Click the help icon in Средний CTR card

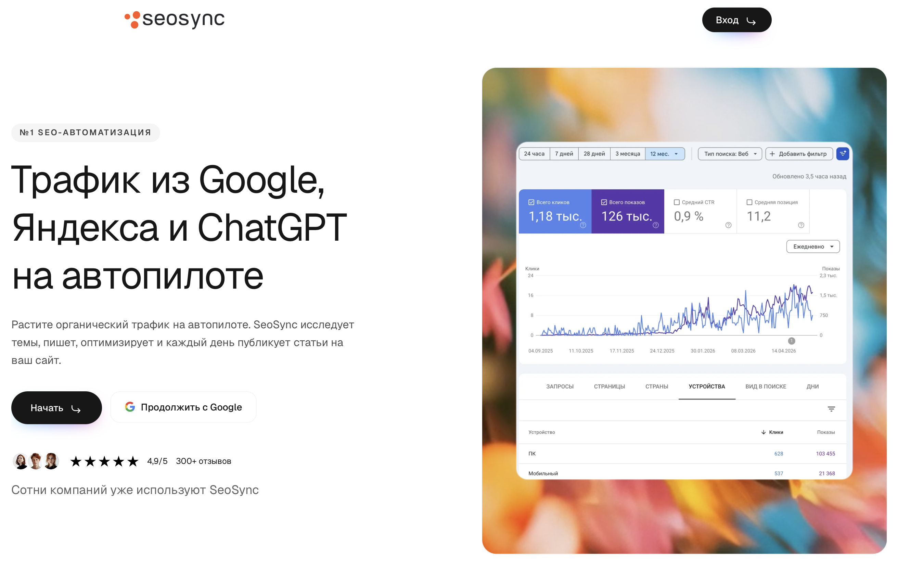click(x=728, y=225)
